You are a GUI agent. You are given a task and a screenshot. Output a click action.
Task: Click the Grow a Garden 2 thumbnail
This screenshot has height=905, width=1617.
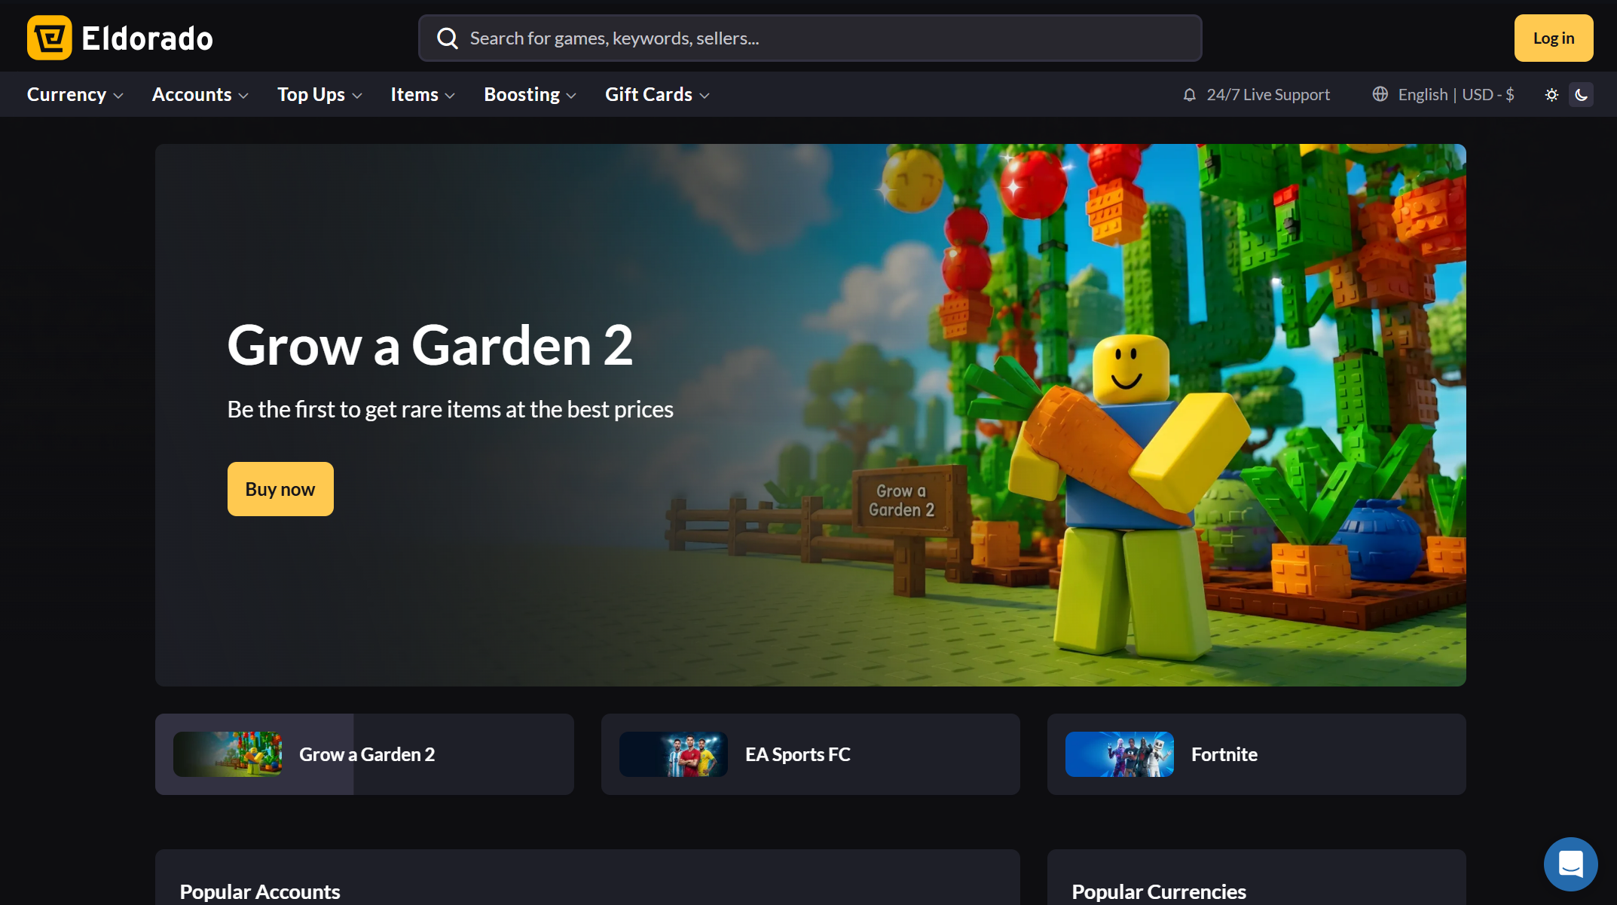click(228, 754)
